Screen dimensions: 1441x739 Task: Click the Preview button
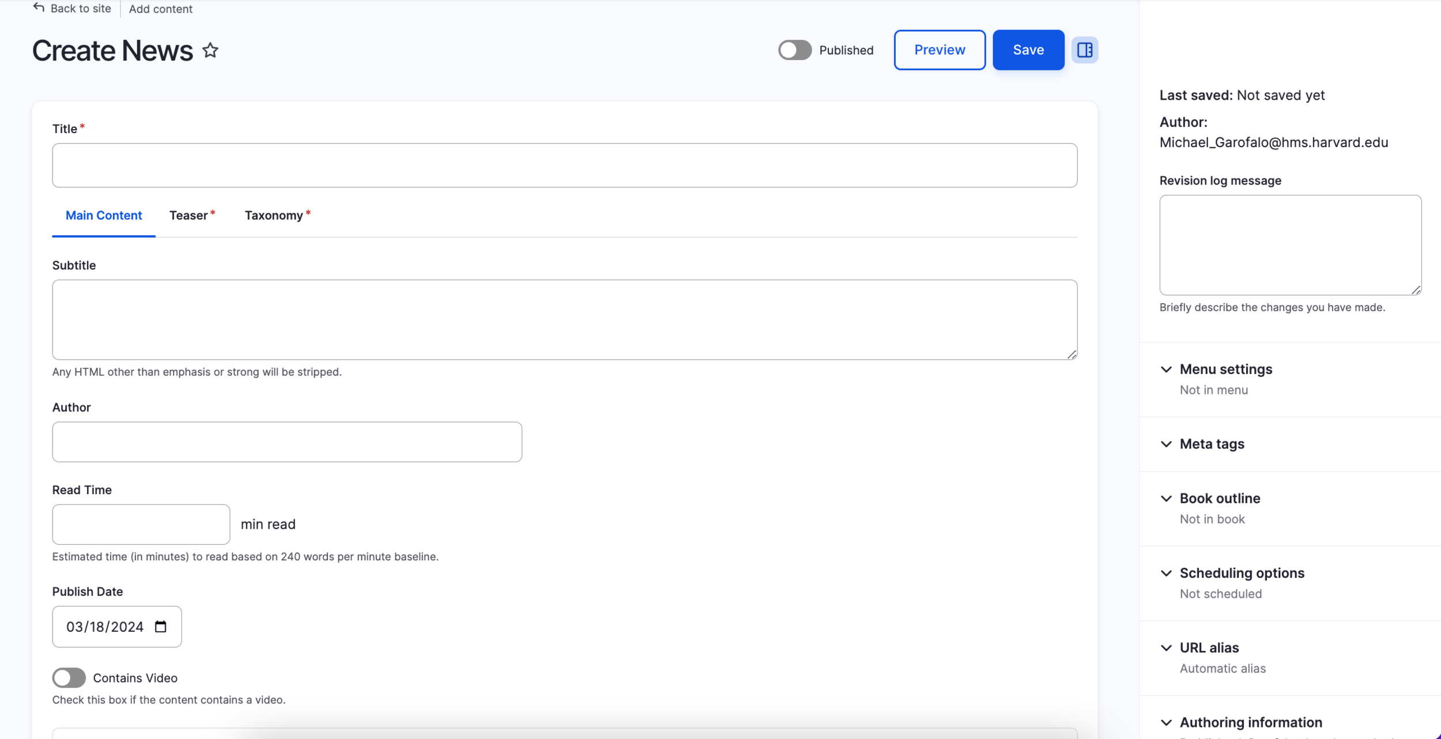940,50
